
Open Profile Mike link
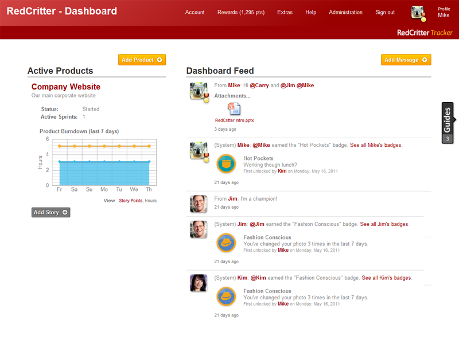[444, 12]
